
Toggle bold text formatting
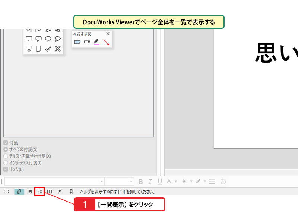[x=141, y=181]
